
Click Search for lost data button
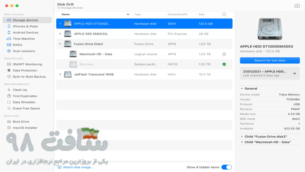coord(270,60)
